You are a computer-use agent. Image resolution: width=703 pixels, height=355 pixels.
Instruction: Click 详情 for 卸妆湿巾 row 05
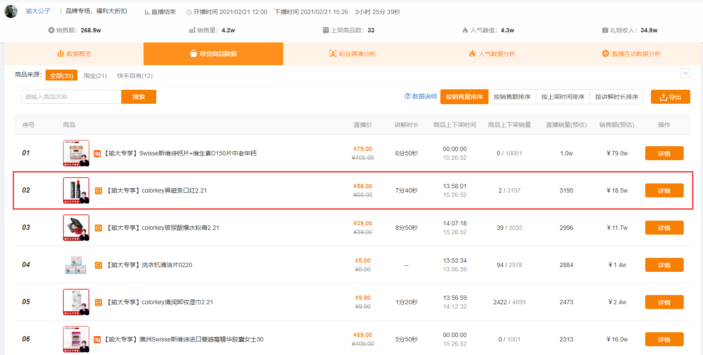(x=664, y=302)
